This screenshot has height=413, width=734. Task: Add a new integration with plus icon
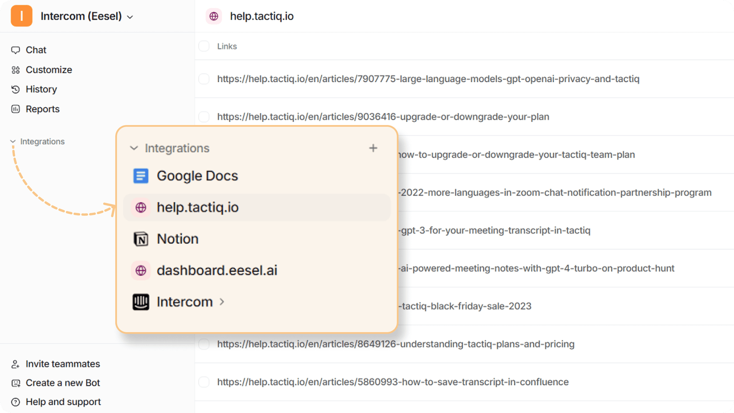(373, 148)
